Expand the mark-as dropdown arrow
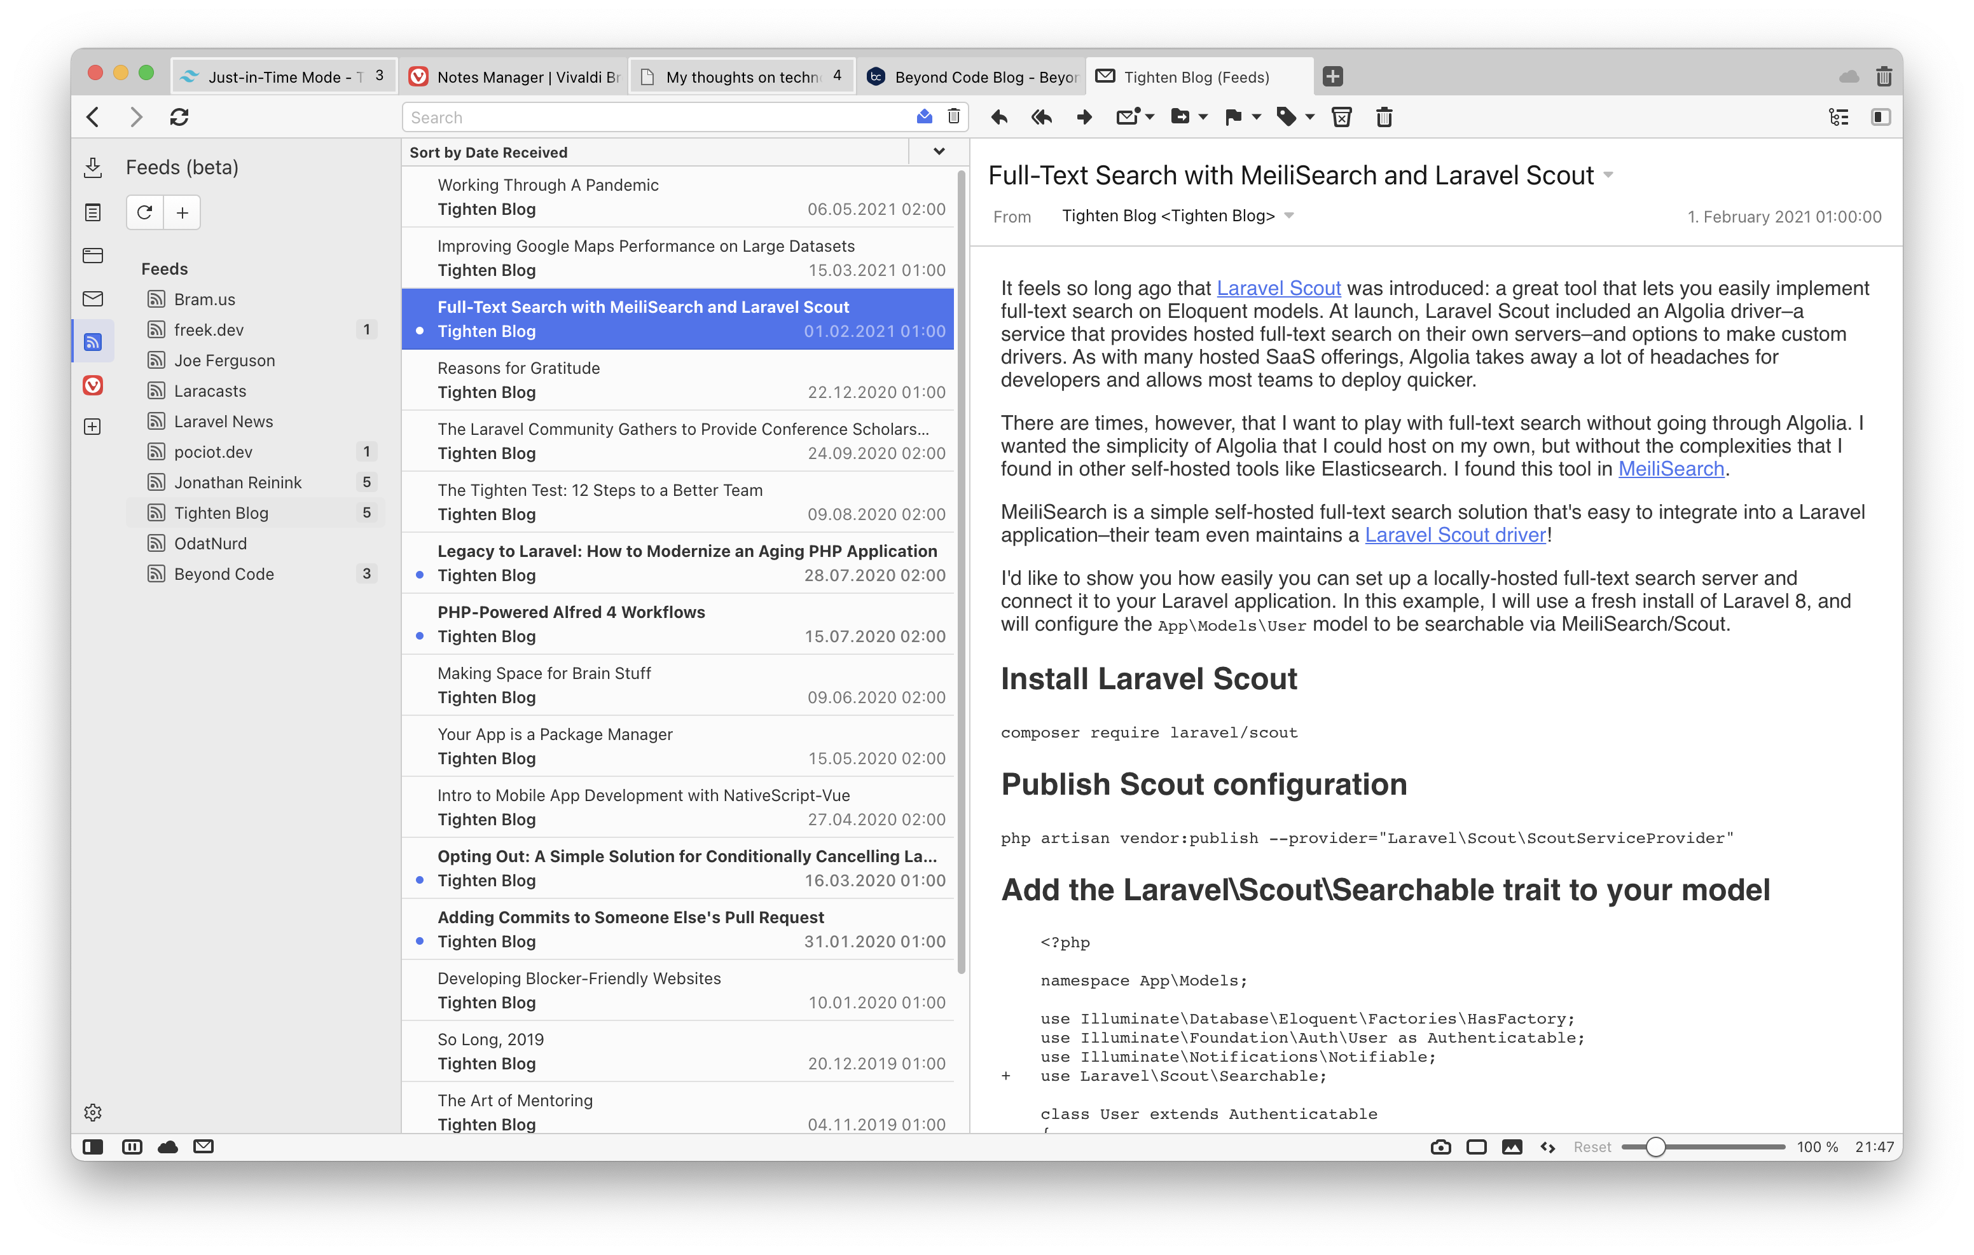 1150,117
